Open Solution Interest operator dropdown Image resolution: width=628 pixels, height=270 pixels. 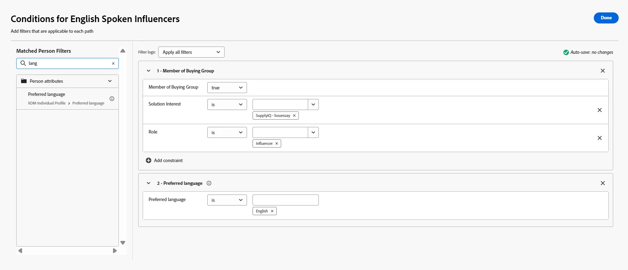click(x=227, y=104)
